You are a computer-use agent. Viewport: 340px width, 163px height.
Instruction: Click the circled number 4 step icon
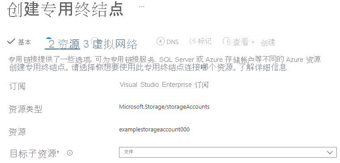coord(160,41)
